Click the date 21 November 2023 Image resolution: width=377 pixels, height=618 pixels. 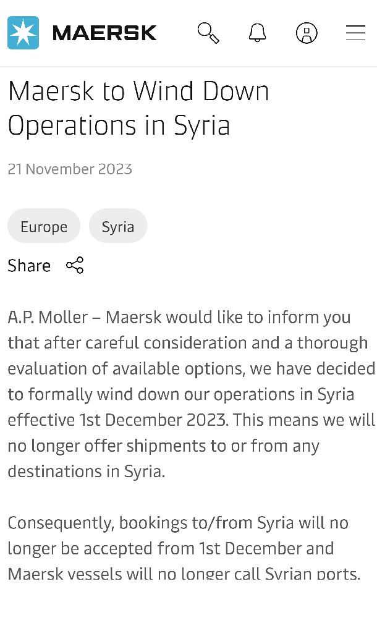(70, 169)
